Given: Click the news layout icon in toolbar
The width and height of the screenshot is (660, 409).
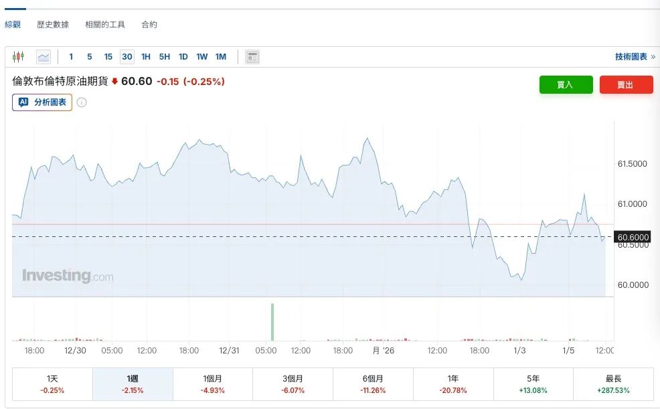Looking at the screenshot, I should coord(252,57).
